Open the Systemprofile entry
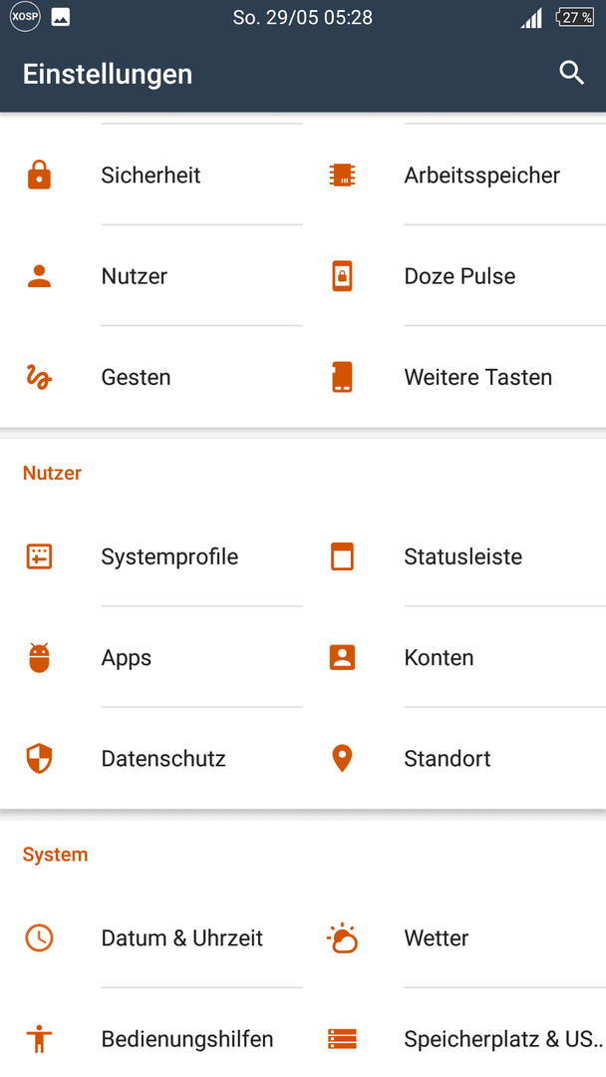 (151, 556)
